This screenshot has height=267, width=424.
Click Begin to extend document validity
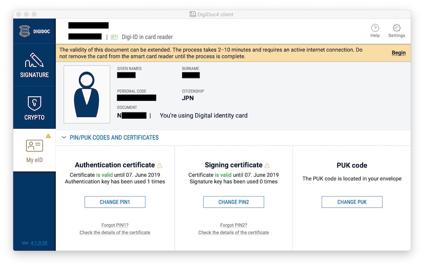399,52
